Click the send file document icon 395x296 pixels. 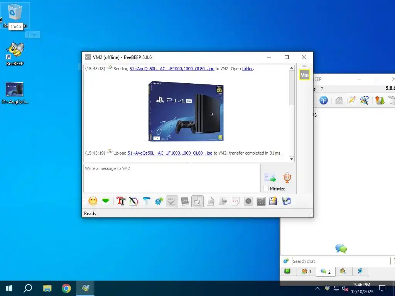pyautogui.click(x=210, y=201)
